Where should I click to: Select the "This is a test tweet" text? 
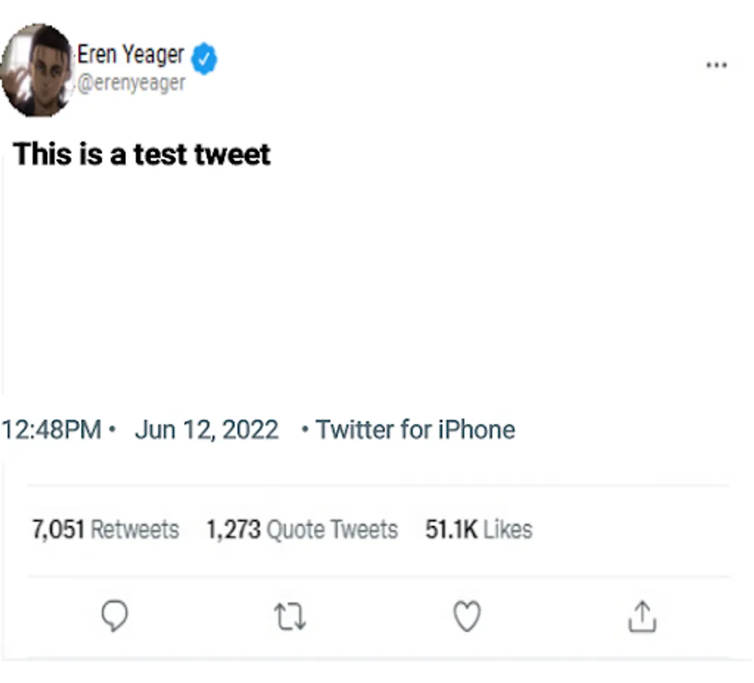(x=142, y=154)
